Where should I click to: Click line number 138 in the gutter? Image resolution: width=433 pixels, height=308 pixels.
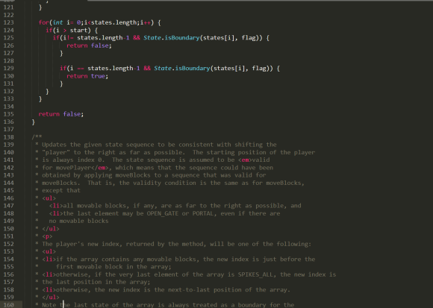click(8, 137)
